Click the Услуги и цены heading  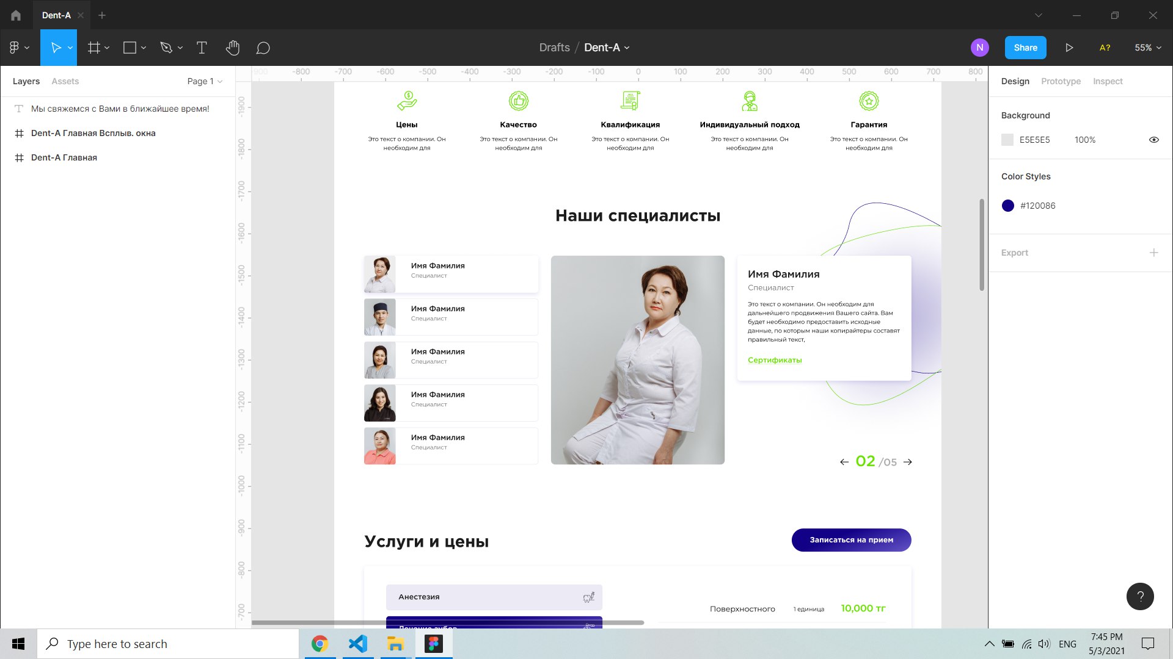(426, 542)
